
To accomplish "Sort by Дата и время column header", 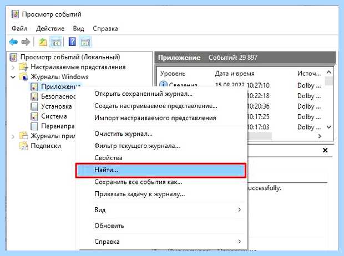I will [x=235, y=74].
